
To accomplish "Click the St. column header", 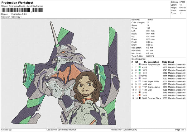I will 145,62.
